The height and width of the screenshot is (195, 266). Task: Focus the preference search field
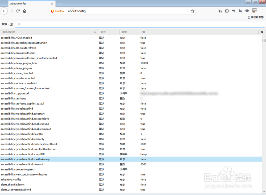140,24
